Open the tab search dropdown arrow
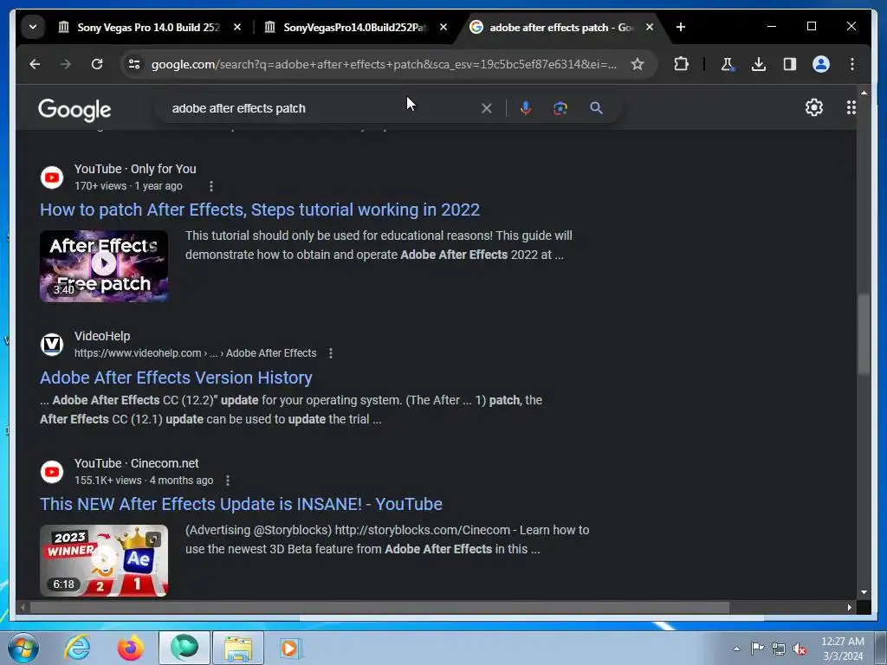887x665 pixels. (33, 27)
